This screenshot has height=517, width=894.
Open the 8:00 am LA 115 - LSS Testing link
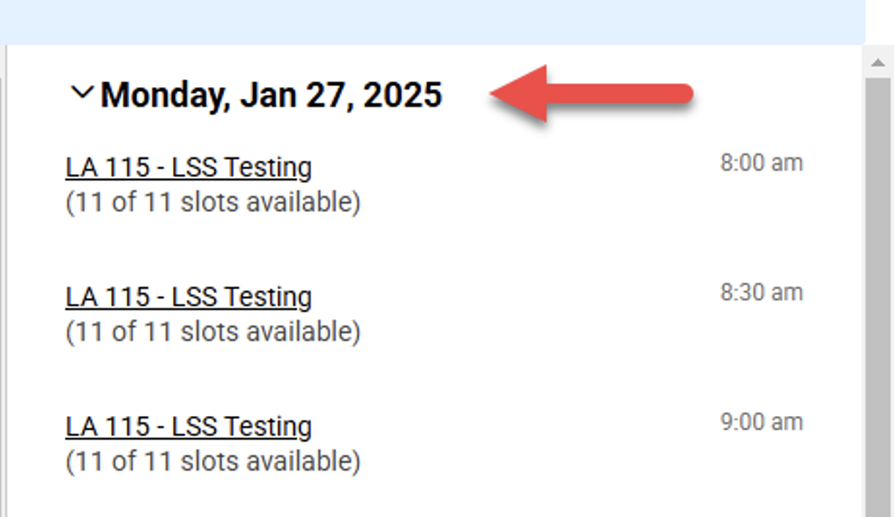(x=189, y=167)
